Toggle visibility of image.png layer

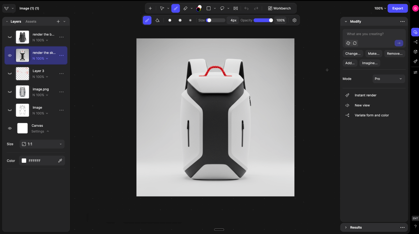[10, 92]
